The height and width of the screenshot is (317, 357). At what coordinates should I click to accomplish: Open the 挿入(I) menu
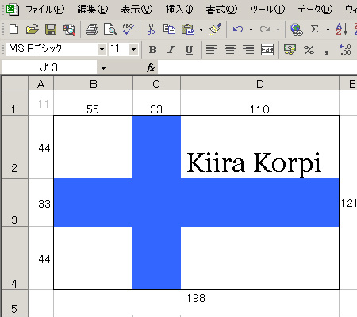(x=179, y=10)
